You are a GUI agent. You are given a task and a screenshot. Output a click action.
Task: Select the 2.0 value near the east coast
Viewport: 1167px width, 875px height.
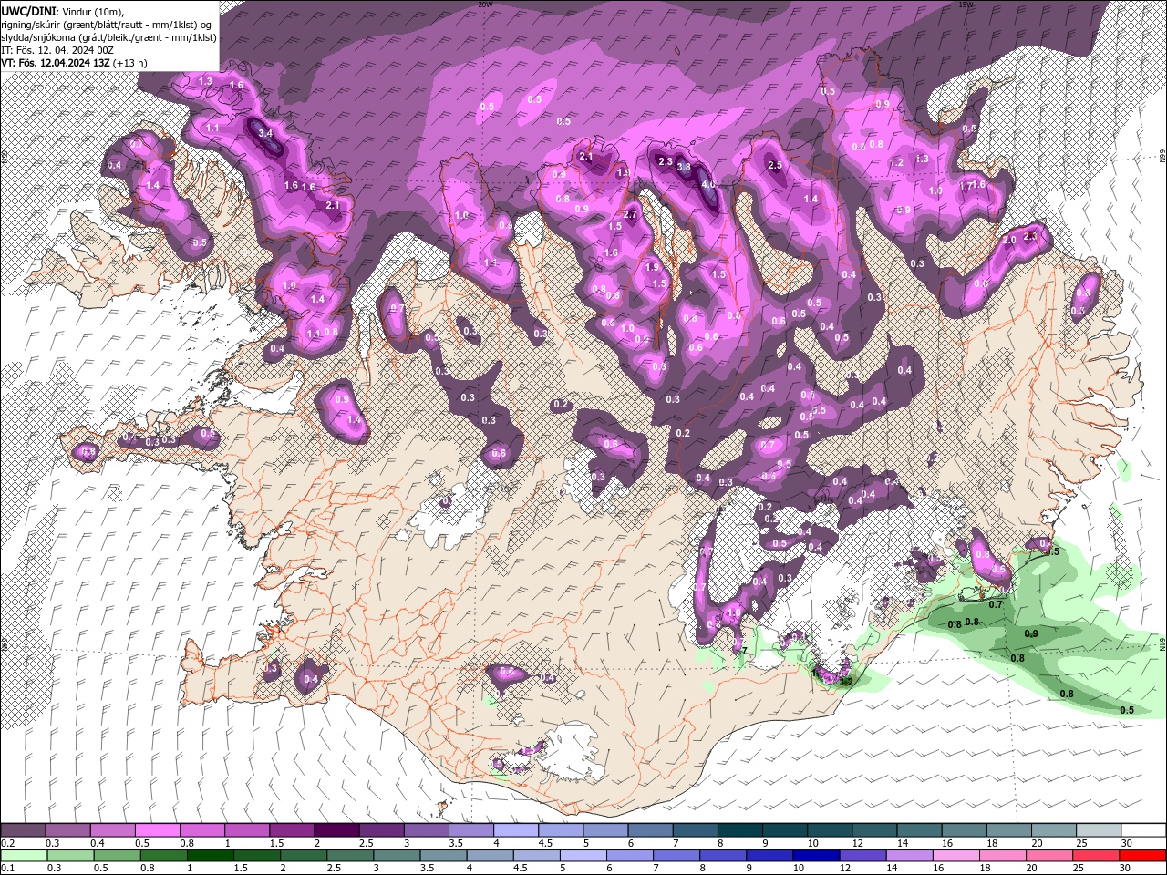[x=1009, y=241]
